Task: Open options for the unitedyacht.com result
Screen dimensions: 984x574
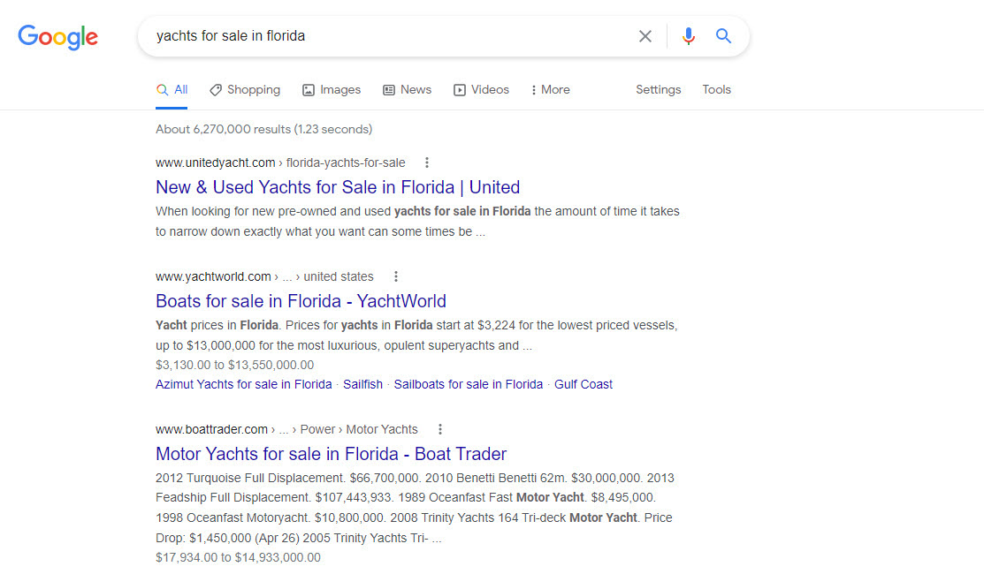Action: click(x=427, y=162)
